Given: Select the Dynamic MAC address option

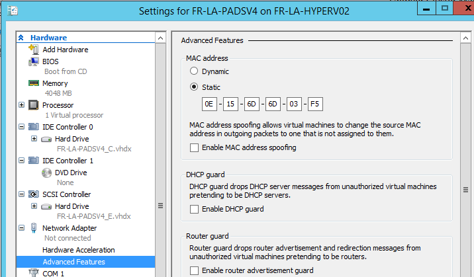Looking at the screenshot, I should 194,71.
